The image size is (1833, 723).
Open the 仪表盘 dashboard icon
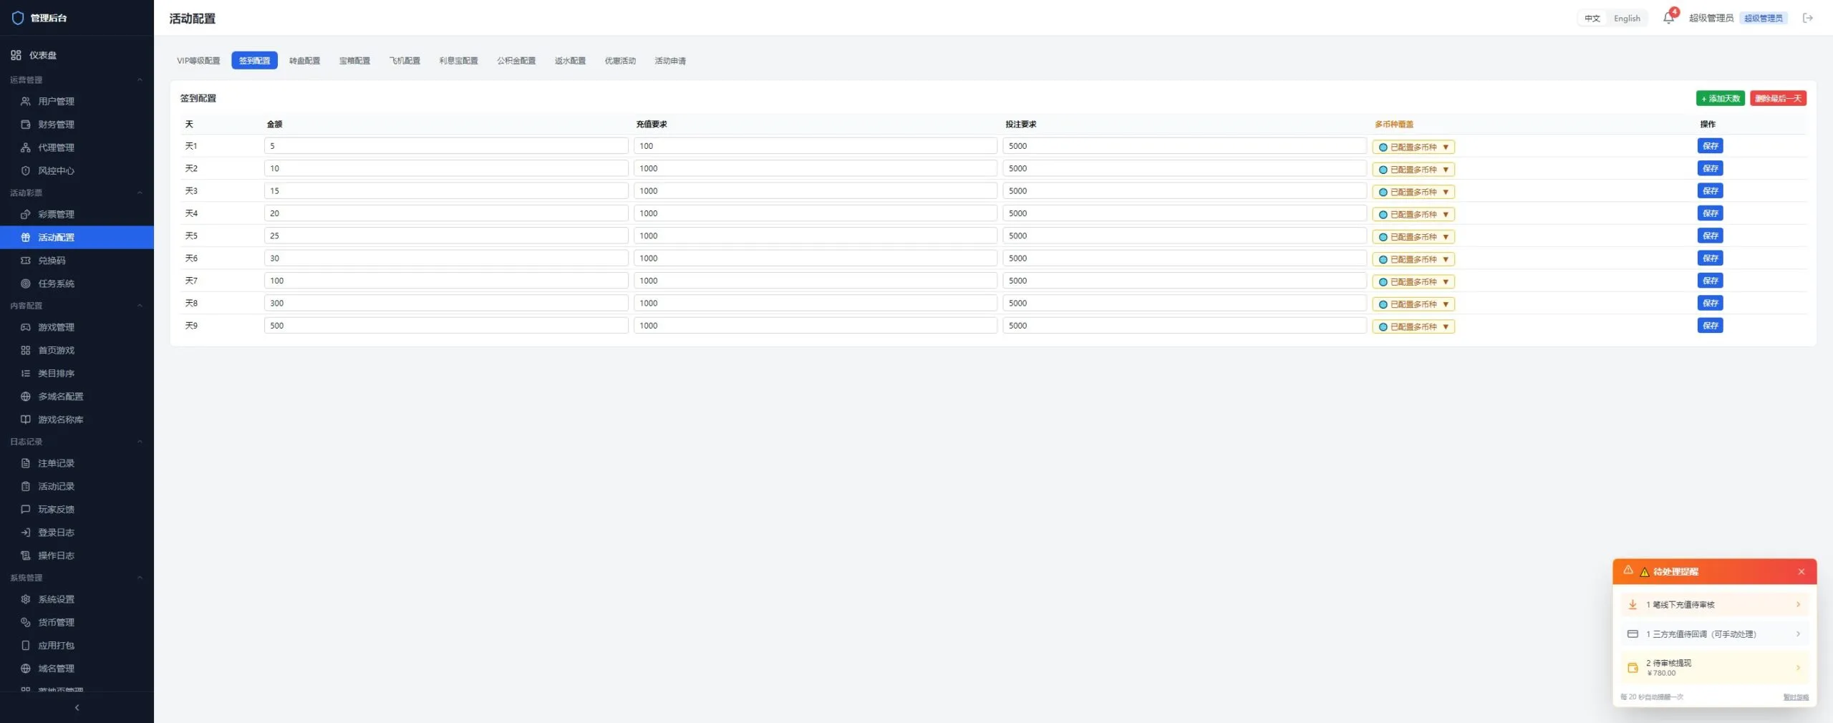point(16,55)
